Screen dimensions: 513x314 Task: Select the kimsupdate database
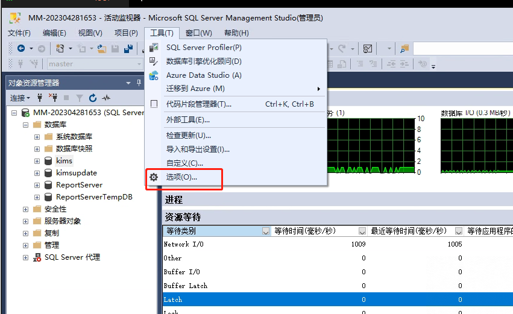[x=76, y=173]
